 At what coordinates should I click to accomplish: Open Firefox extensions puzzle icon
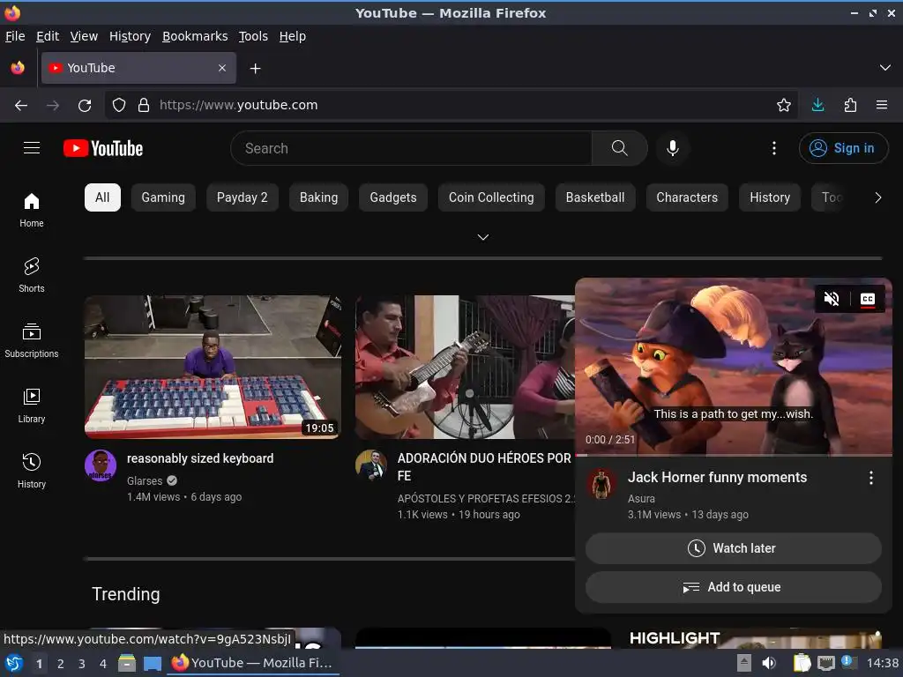pos(850,105)
